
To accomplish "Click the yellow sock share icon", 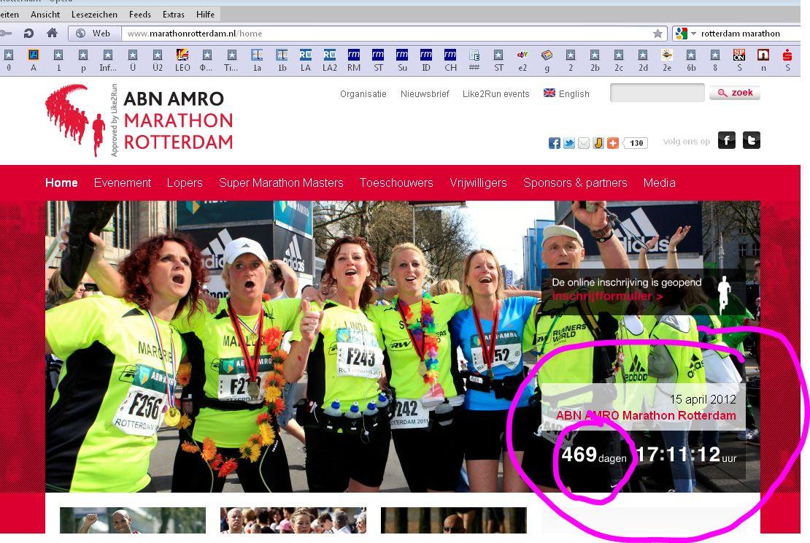I will pyautogui.click(x=598, y=143).
